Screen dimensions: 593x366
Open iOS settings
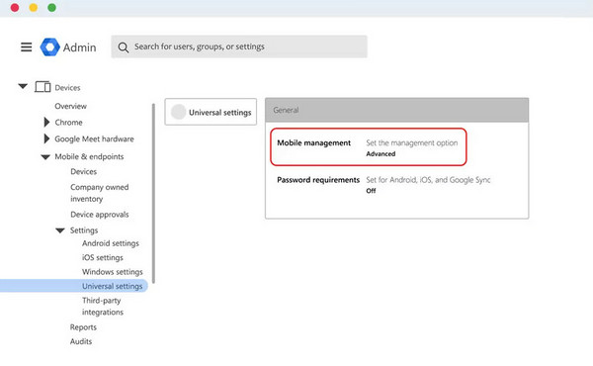(x=103, y=257)
